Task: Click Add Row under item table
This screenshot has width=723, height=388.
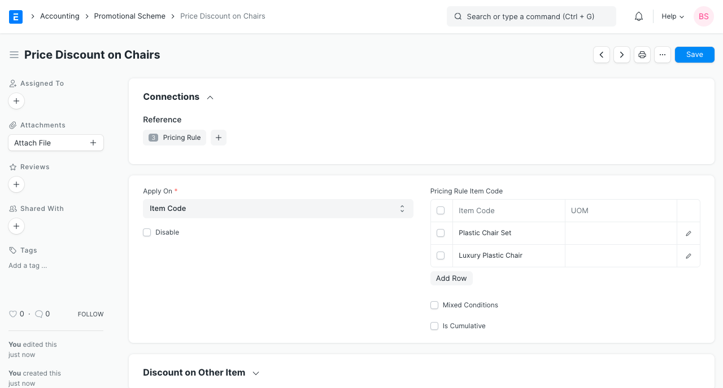Action: tap(451, 278)
